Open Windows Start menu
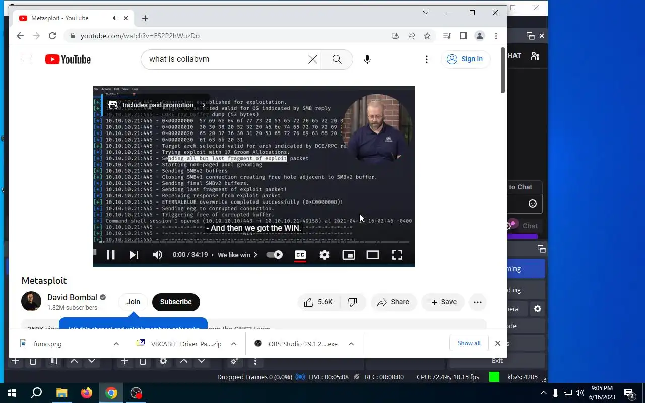This screenshot has width=645, height=403. [12, 393]
